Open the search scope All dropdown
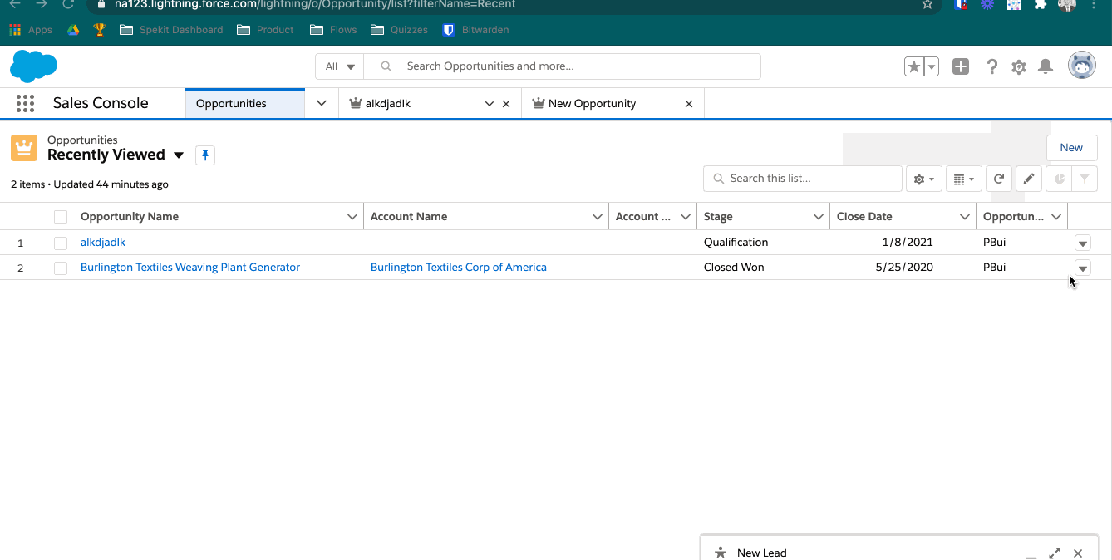The width and height of the screenshot is (1112, 560). click(340, 66)
